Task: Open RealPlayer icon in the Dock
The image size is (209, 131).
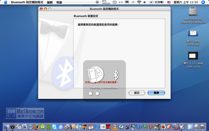Action: point(121,127)
